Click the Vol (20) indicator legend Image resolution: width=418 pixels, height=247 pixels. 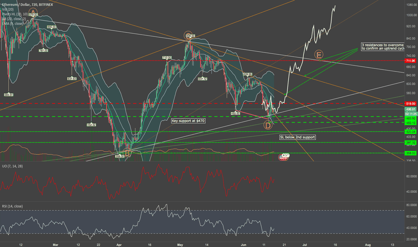[x=8, y=9]
